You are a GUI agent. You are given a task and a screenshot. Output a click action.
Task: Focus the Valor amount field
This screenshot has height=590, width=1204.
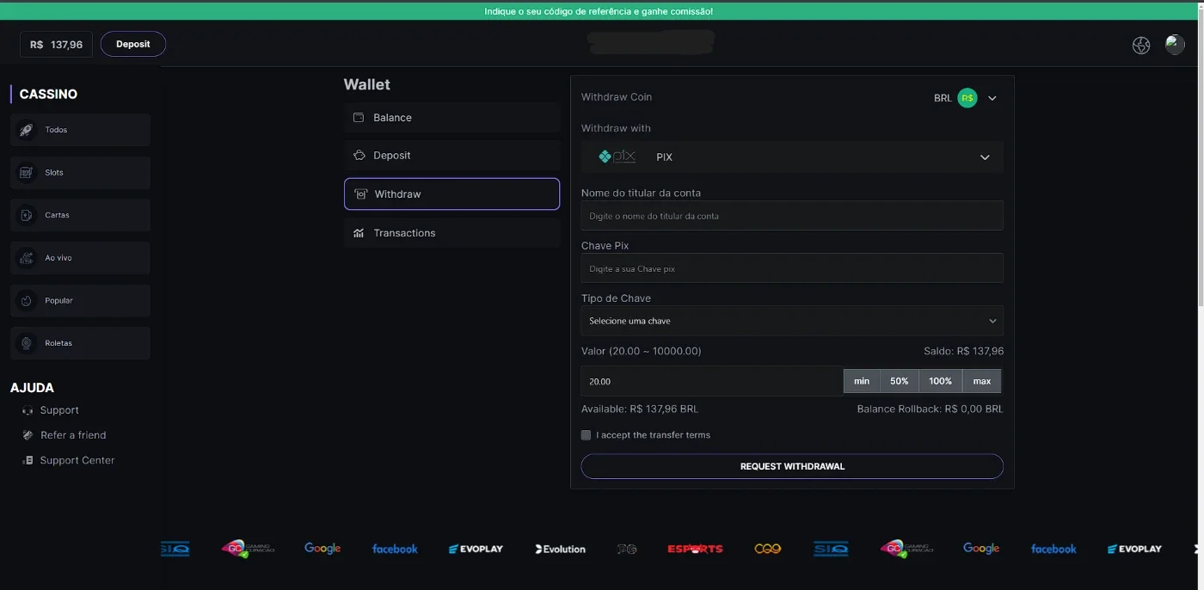[712, 381]
